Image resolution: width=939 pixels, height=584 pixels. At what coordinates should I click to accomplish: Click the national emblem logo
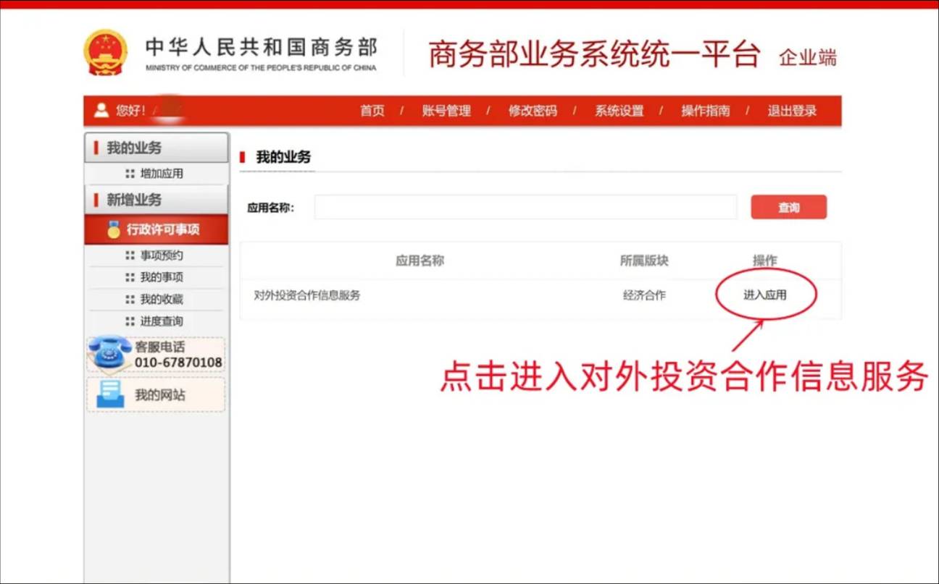point(106,52)
